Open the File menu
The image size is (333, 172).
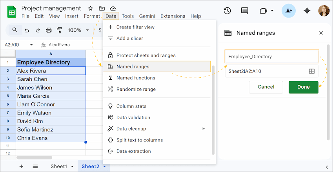(25, 16)
